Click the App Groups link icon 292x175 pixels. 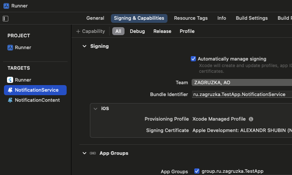(x=93, y=153)
